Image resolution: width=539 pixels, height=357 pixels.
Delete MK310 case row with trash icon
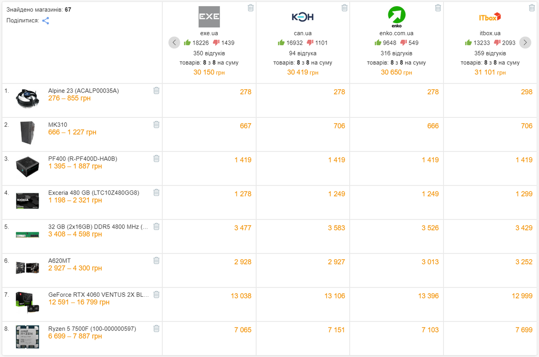pyautogui.click(x=157, y=125)
